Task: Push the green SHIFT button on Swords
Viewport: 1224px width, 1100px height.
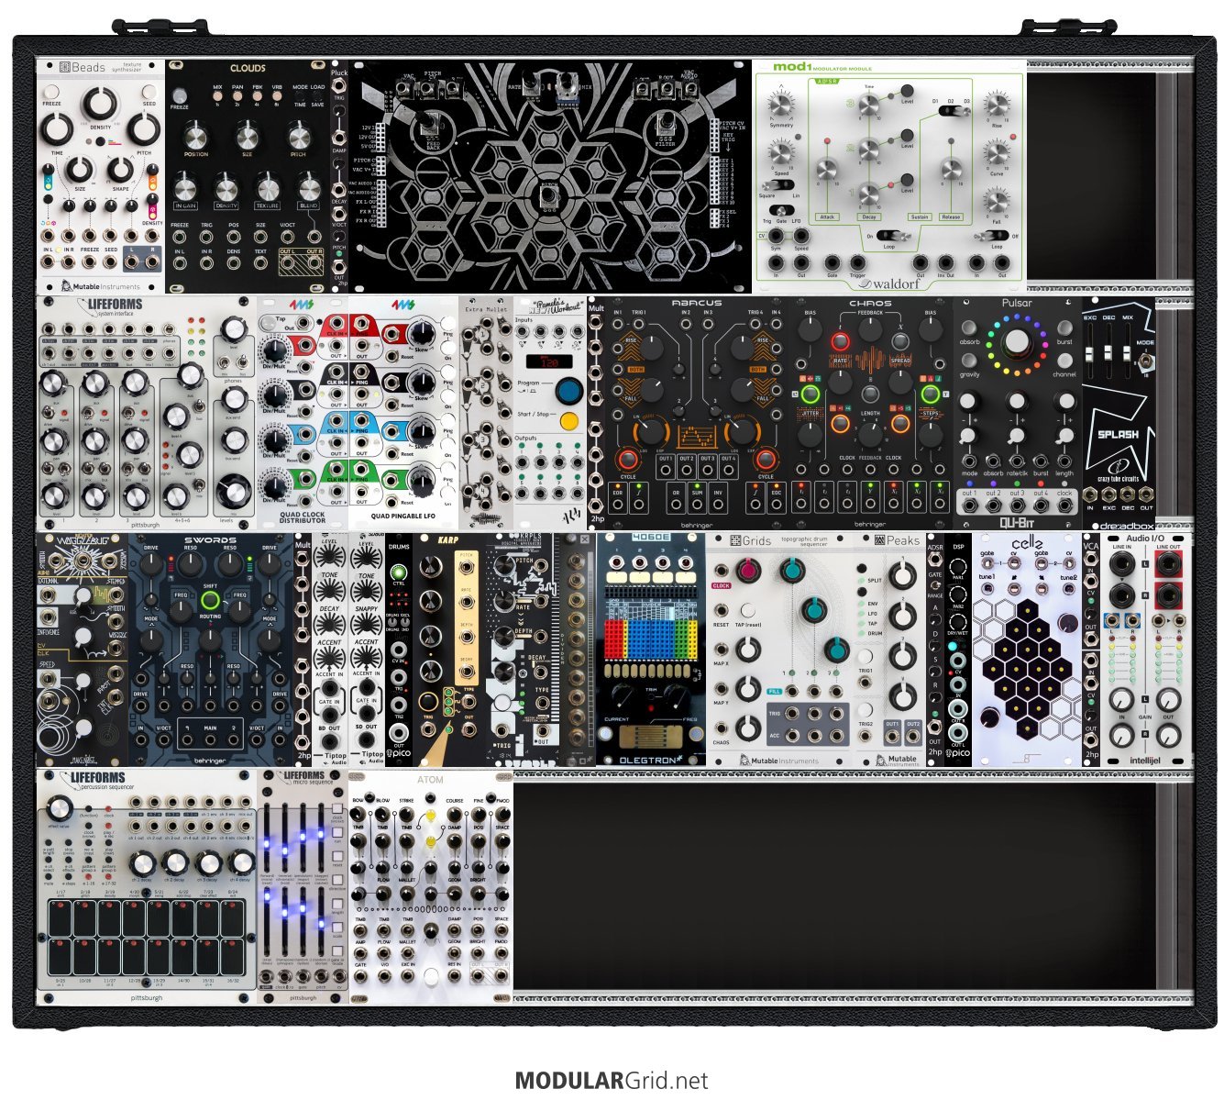Action: pos(210,602)
